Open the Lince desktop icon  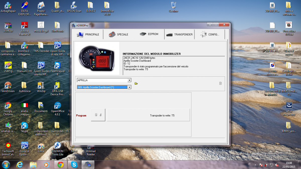41,147
